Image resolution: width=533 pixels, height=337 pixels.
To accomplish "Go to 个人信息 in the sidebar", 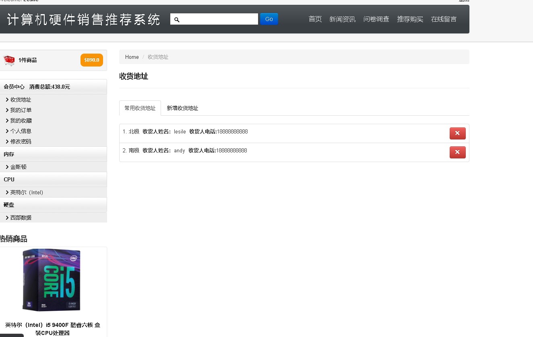I will pos(21,131).
